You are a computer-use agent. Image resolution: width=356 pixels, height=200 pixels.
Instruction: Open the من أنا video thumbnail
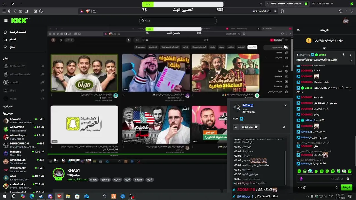84,73
